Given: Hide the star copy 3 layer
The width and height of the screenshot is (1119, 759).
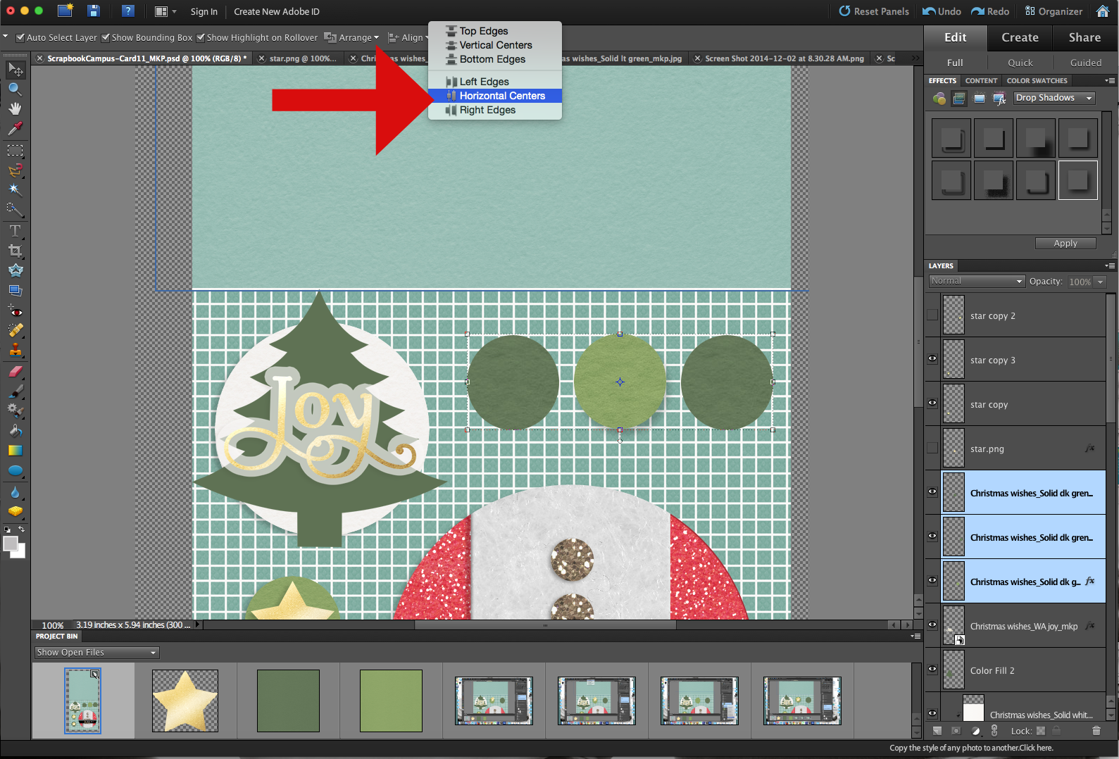Looking at the screenshot, I should (x=932, y=359).
